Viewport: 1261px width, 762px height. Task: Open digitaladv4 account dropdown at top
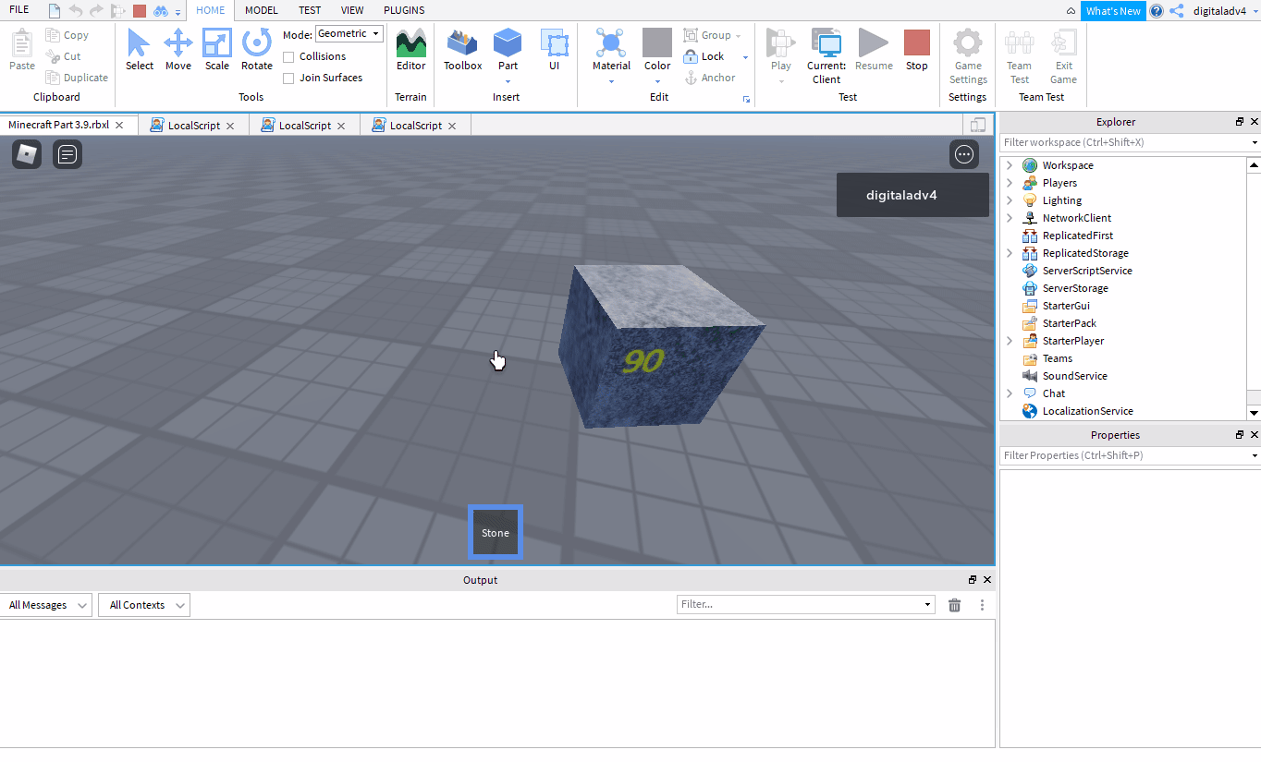[1224, 11]
